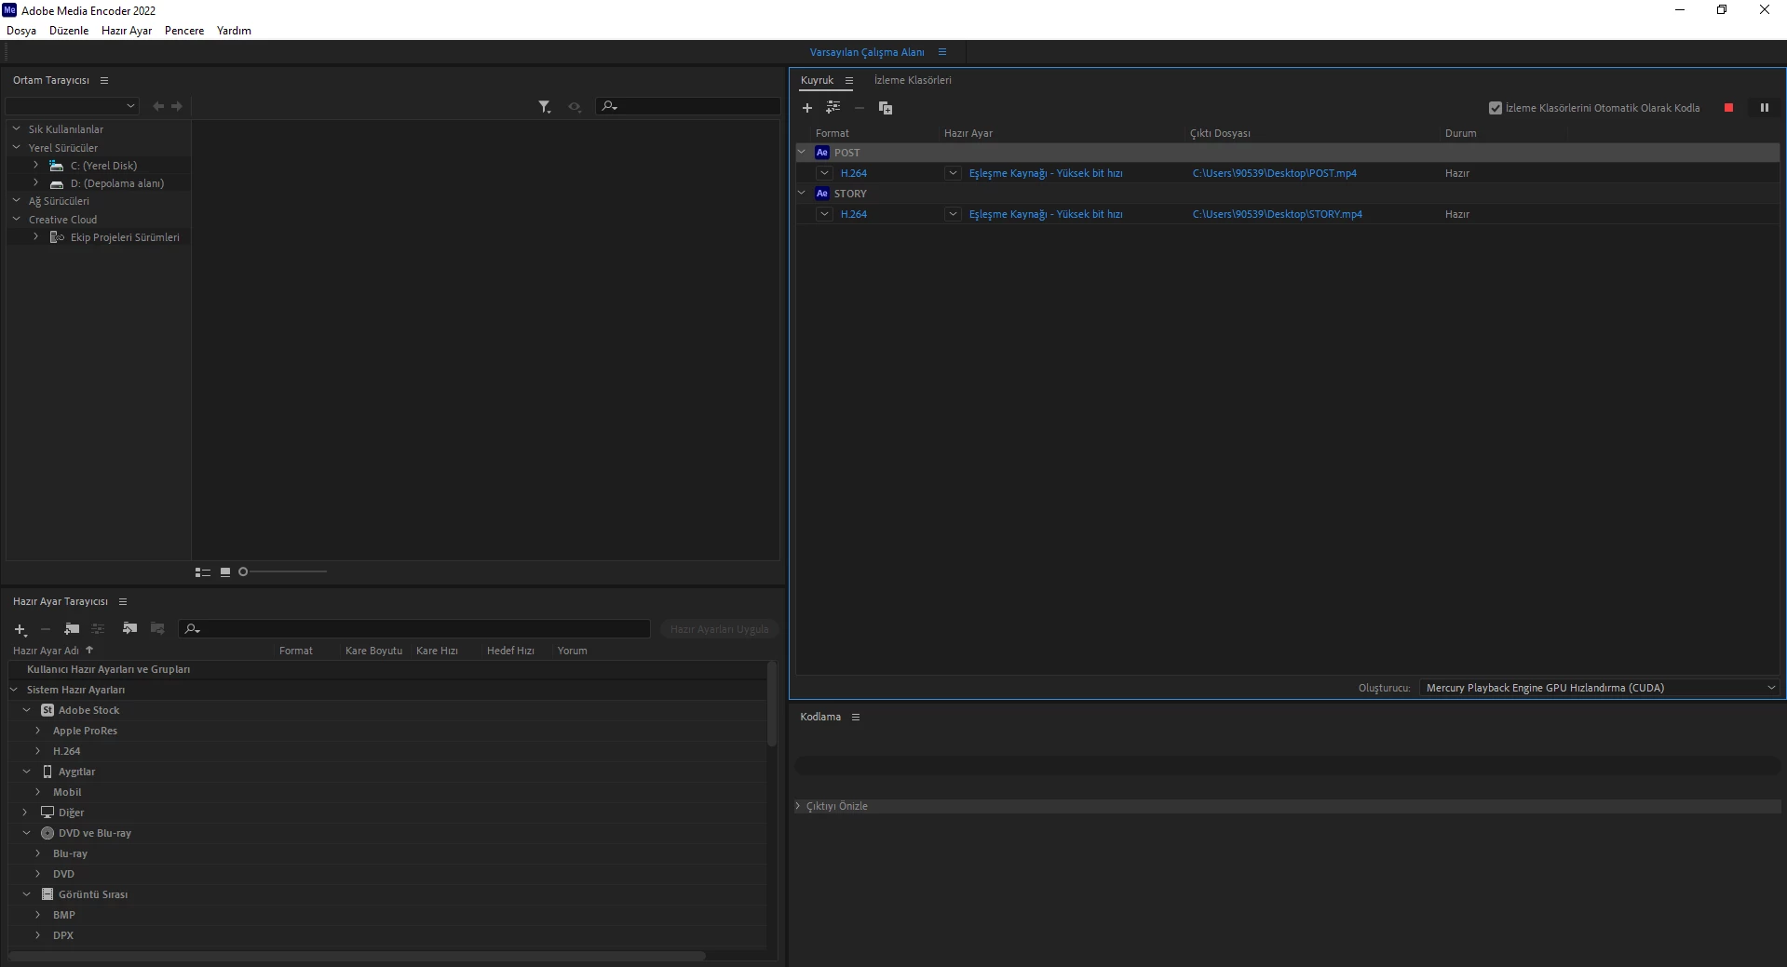Select Ekip Projeleri Sürümleri tree item
Image resolution: width=1787 pixels, height=967 pixels.
tap(125, 237)
